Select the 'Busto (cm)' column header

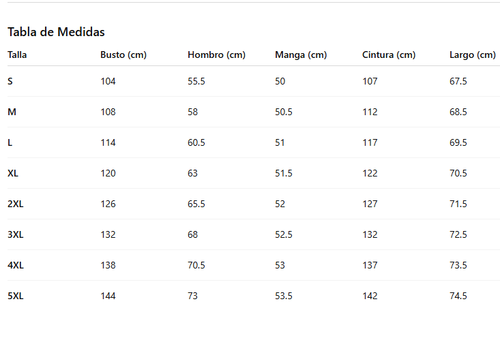[123, 55]
